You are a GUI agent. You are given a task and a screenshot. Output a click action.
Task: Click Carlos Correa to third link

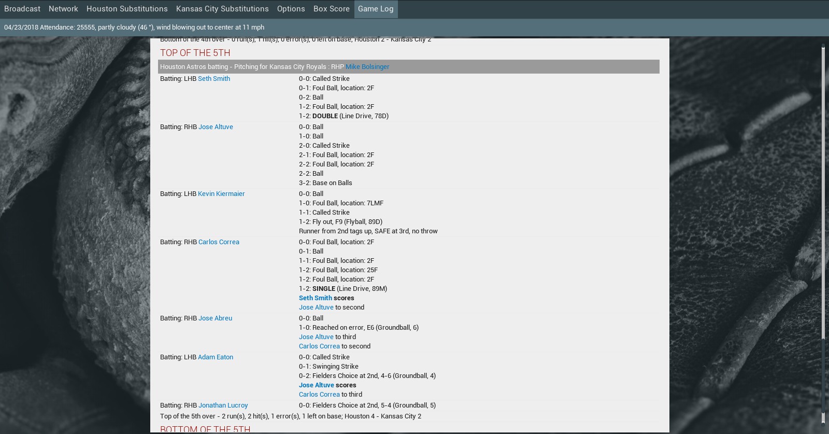[x=319, y=395]
